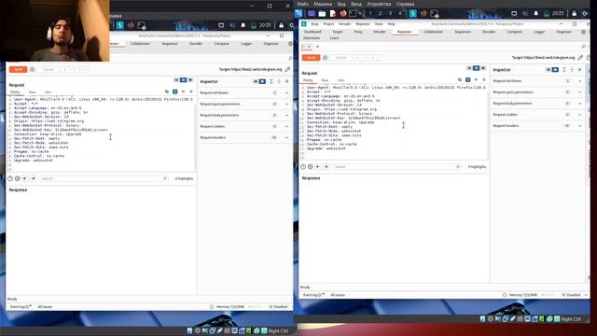Open search settings gear in right request search bar

click(x=311, y=167)
